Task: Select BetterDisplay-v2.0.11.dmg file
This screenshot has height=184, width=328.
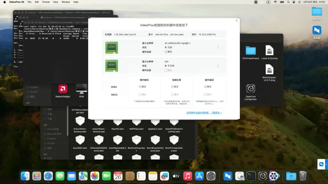Action: tap(269, 73)
